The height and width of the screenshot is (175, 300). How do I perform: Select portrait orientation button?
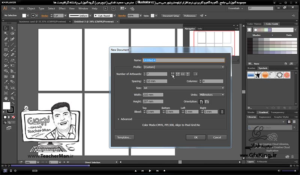tap(201, 102)
